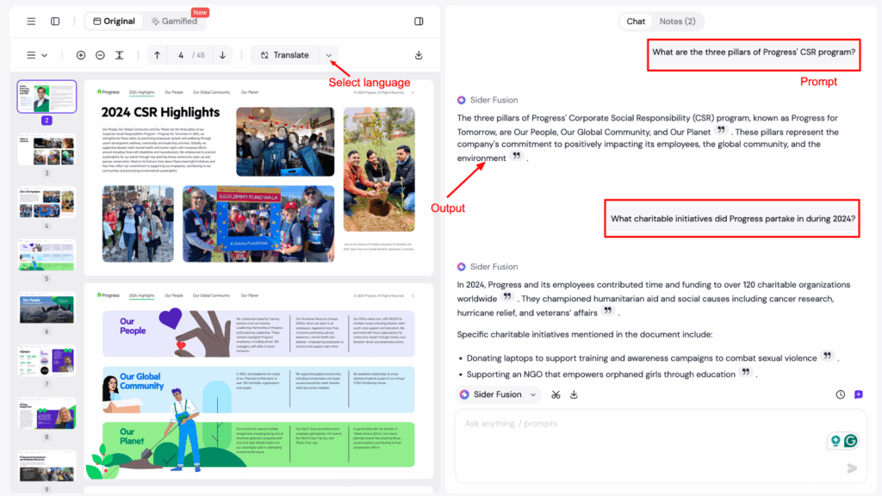The image size is (882, 496).
Task: Open the Sider Fusion model selector
Action: pyautogui.click(x=498, y=394)
